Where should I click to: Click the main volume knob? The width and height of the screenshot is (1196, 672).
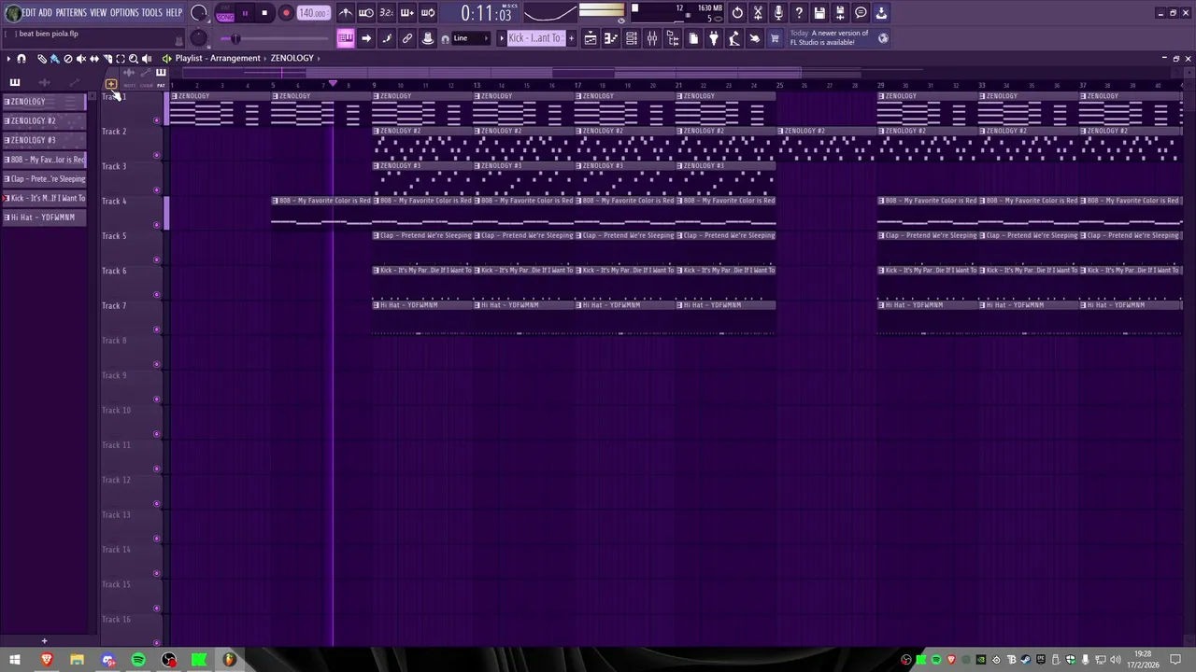point(199,13)
